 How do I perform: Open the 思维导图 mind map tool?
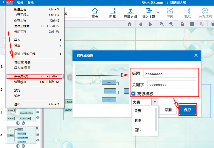[x=130, y=13]
